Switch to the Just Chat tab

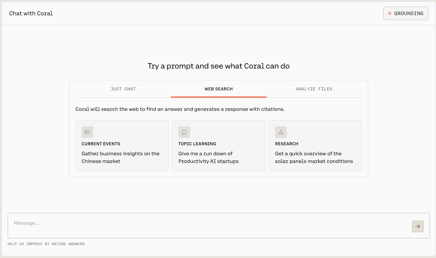pyautogui.click(x=123, y=89)
